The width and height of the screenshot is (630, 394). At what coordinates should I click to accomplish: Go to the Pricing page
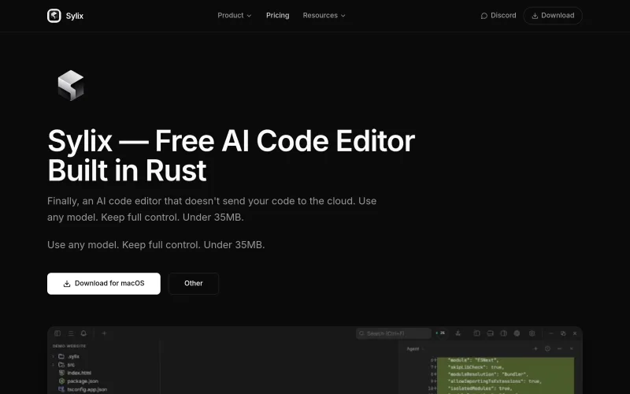click(277, 15)
